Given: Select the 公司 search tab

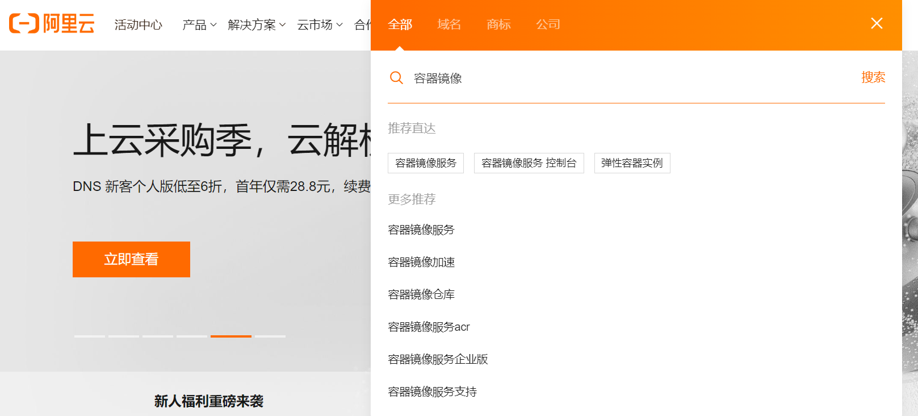Looking at the screenshot, I should pos(548,24).
